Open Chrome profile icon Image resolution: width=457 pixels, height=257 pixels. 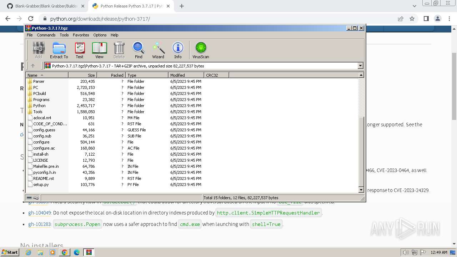438,19
